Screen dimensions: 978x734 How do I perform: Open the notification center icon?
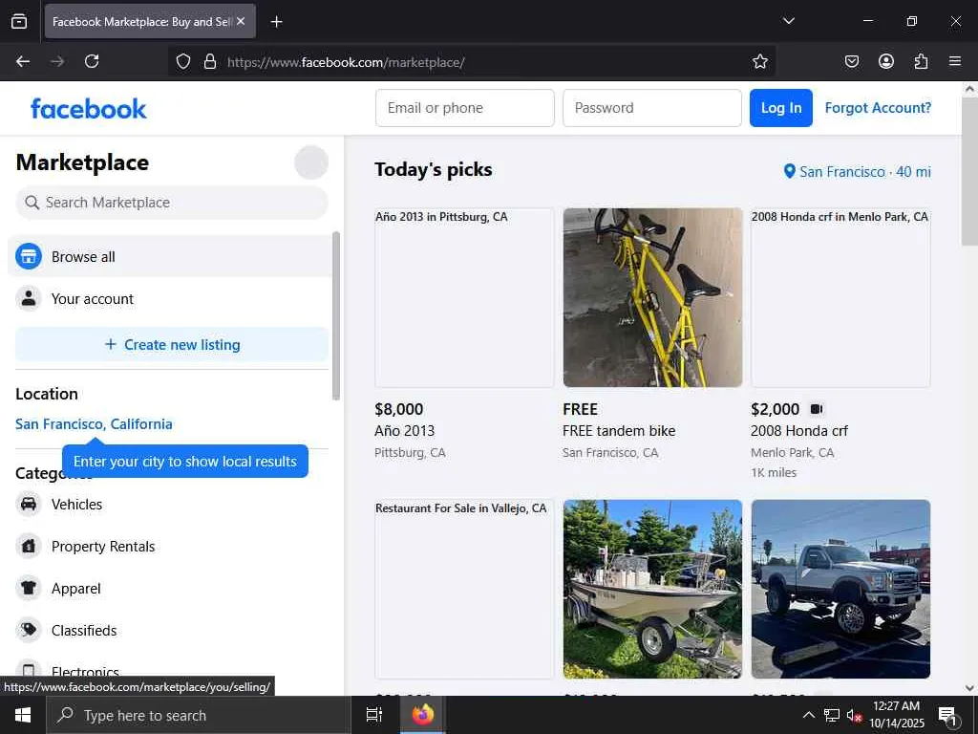(947, 715)
